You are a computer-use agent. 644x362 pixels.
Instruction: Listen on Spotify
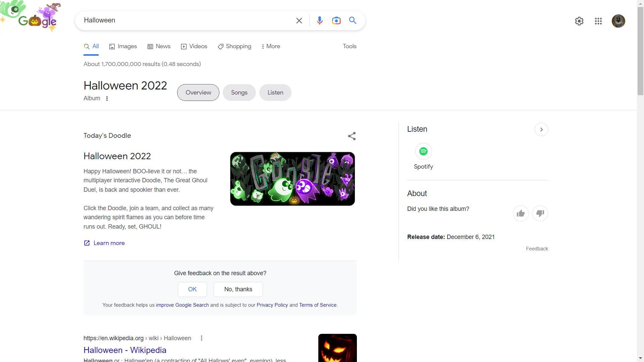[423, 157]
